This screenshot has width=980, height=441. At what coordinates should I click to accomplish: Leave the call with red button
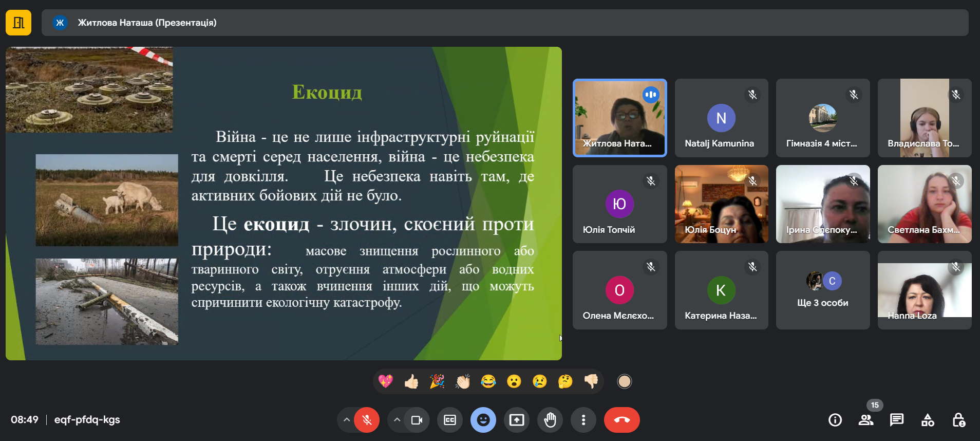[x=621, y=420]
